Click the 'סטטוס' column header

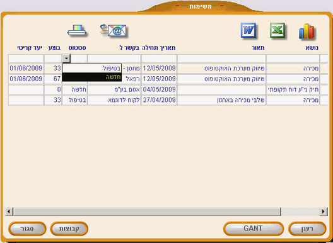click(78, 48)
